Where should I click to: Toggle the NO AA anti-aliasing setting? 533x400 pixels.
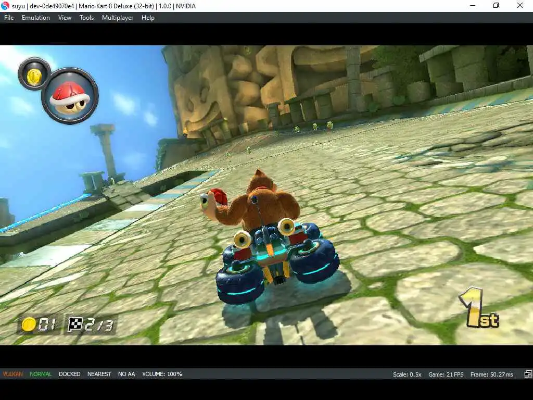click(x=126, y=374)
